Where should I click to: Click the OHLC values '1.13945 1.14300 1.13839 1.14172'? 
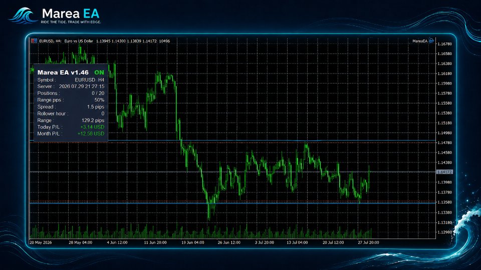click(126, 41)
